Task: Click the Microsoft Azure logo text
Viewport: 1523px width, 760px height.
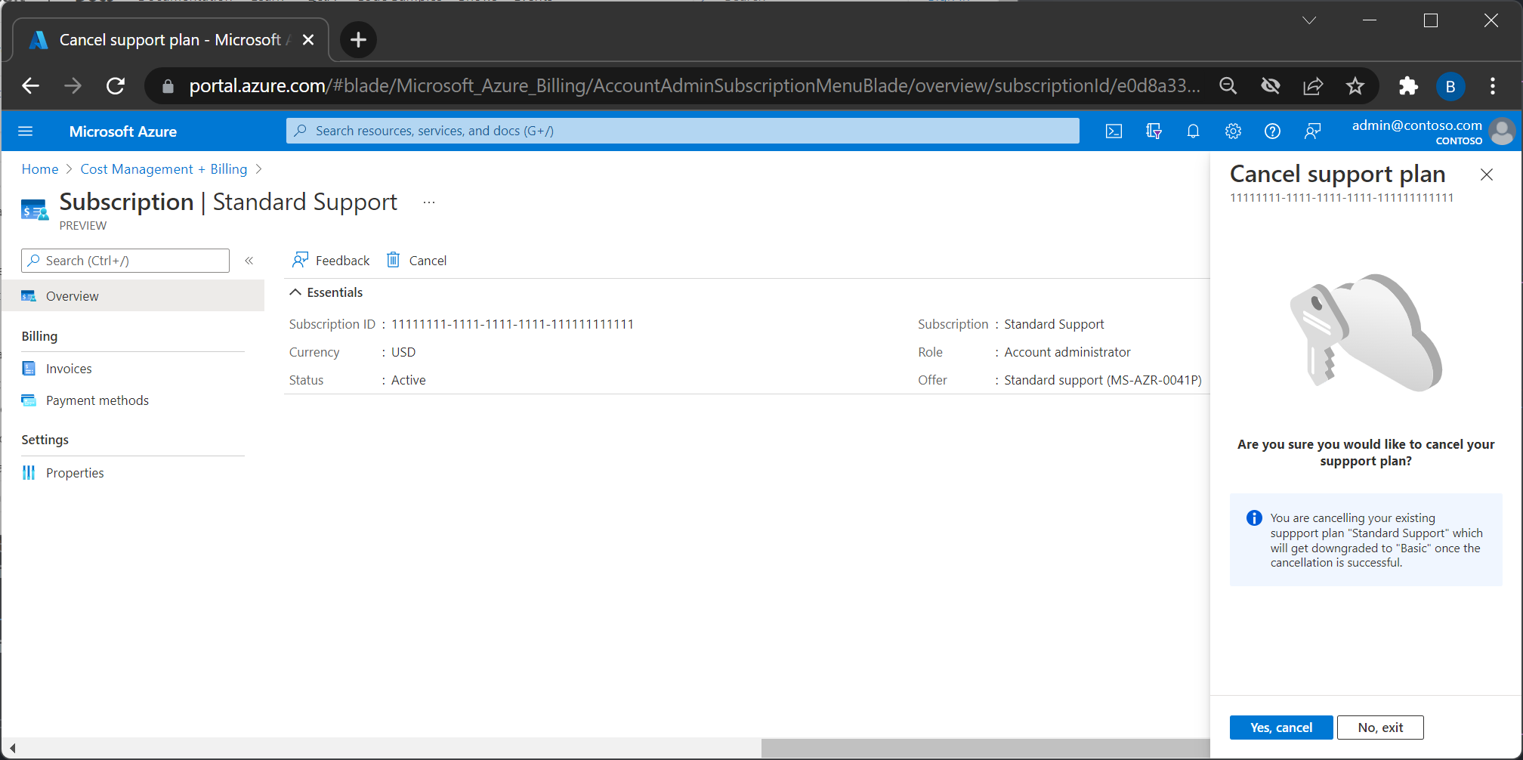Action: tap(123, 131)
